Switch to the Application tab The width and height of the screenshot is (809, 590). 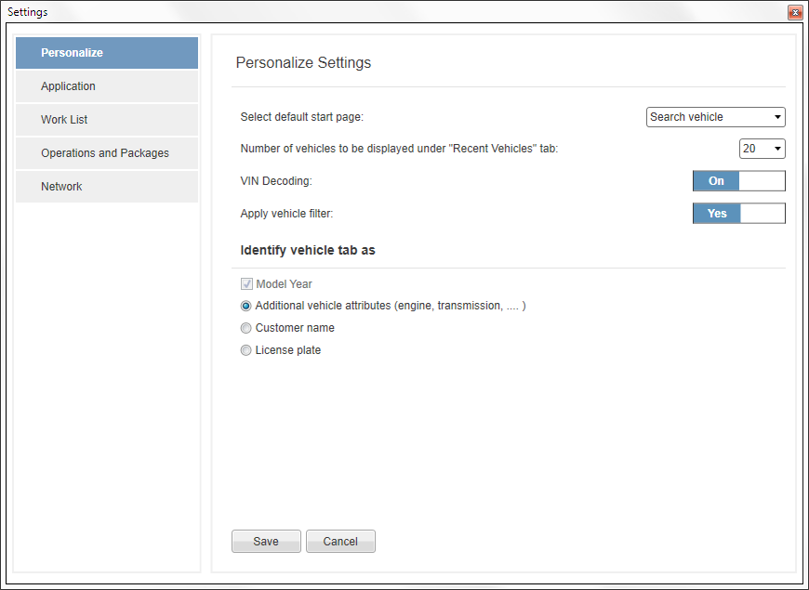[107, 86]
